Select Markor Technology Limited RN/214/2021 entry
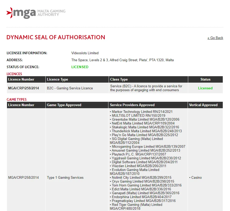 pos(141,112)
